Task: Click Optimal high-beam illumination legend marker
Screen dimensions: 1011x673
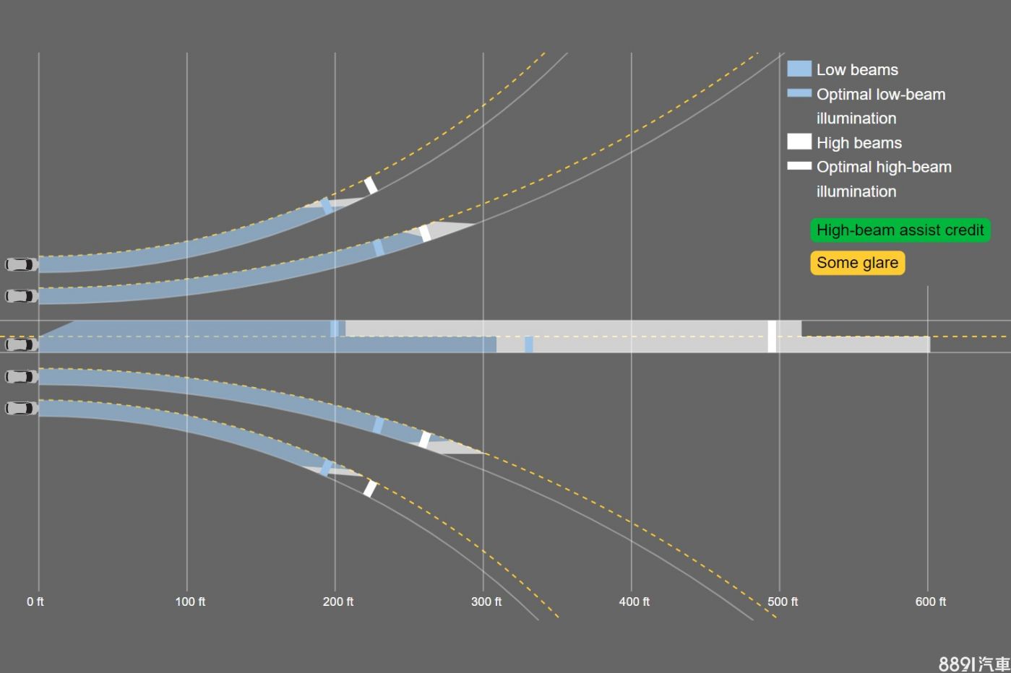Action: [799, 166]
